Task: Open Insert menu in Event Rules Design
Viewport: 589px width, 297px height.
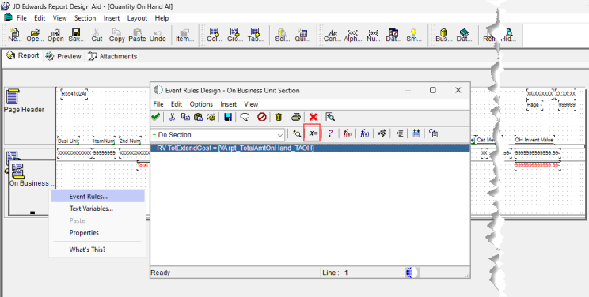Action: point(228,104)
